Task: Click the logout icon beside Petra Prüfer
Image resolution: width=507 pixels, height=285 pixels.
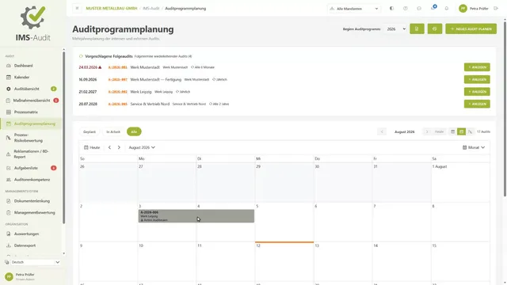Action: 496,9
